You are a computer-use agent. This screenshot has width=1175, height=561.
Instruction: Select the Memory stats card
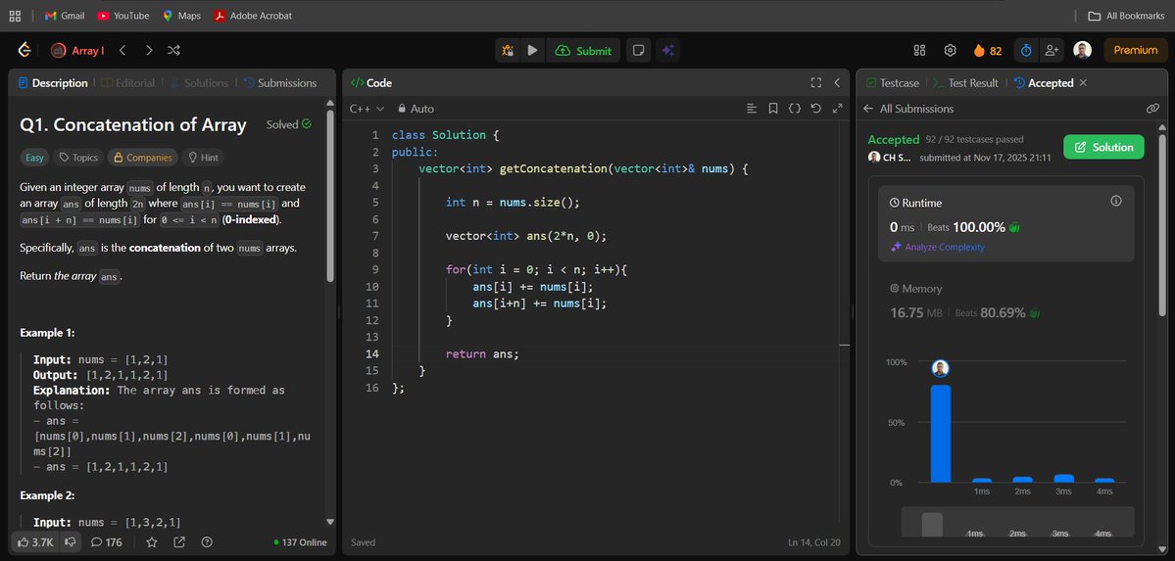click(x=1005, y=302)
